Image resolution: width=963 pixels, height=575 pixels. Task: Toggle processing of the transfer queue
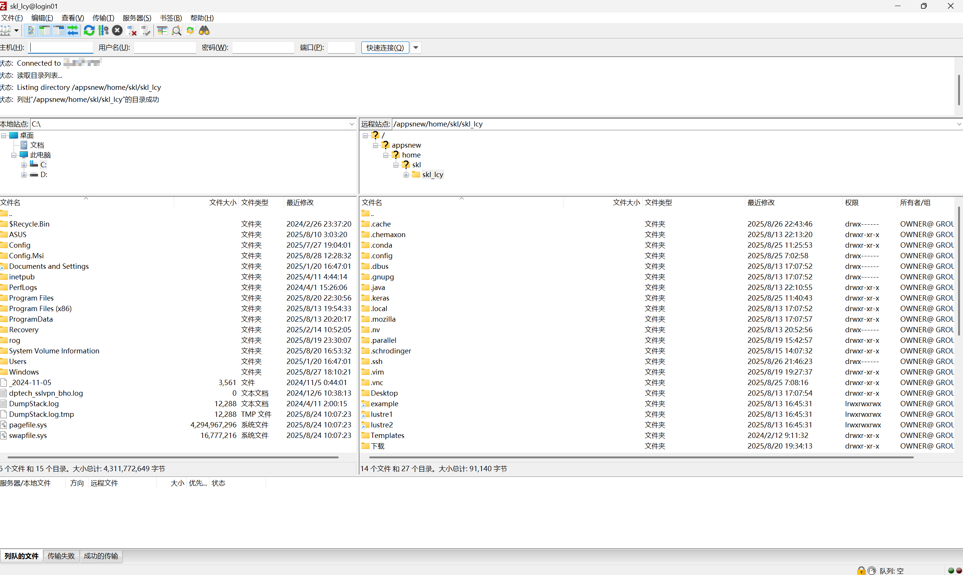tap(103, 30)
